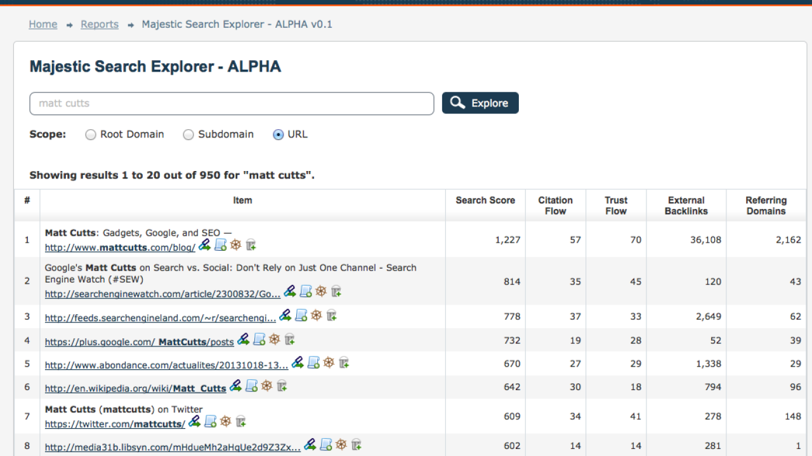Image resolution: width=812 pixels, height=456 pixels.
Task: Click the chain-link arrow icon for media31b.libsyn.com row
Action: 310,445
